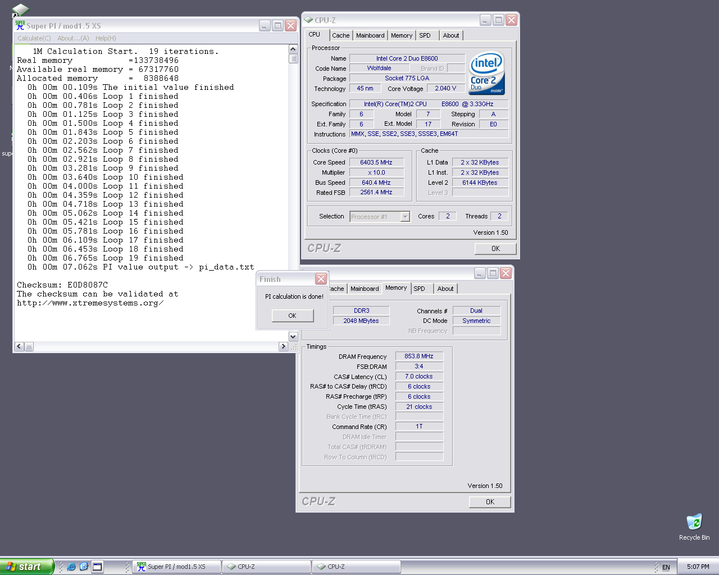Click the Name field Intel Core 2 Duo E8600

pyautogui.click(x=407, y=58)
